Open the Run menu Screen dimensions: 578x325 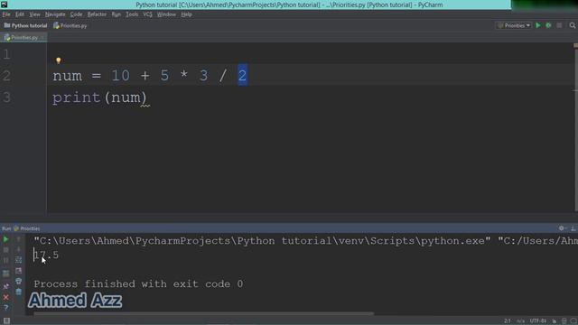[x=117, y=14]
